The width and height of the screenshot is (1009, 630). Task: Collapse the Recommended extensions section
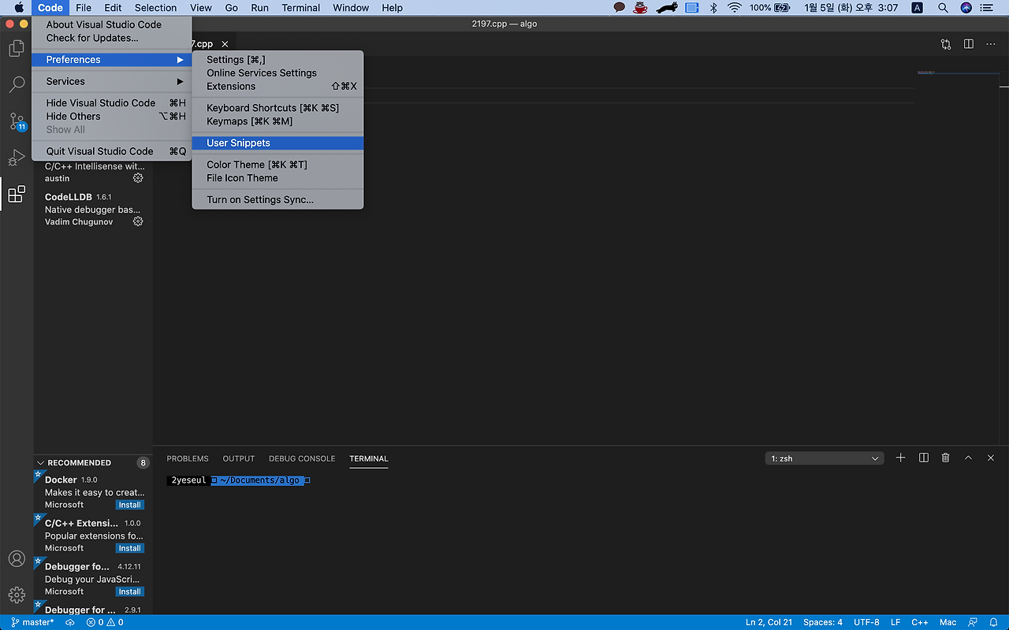(x=93, y=462)
